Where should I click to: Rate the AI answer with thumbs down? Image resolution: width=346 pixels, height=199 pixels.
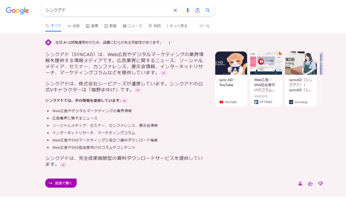pos(320,183)
